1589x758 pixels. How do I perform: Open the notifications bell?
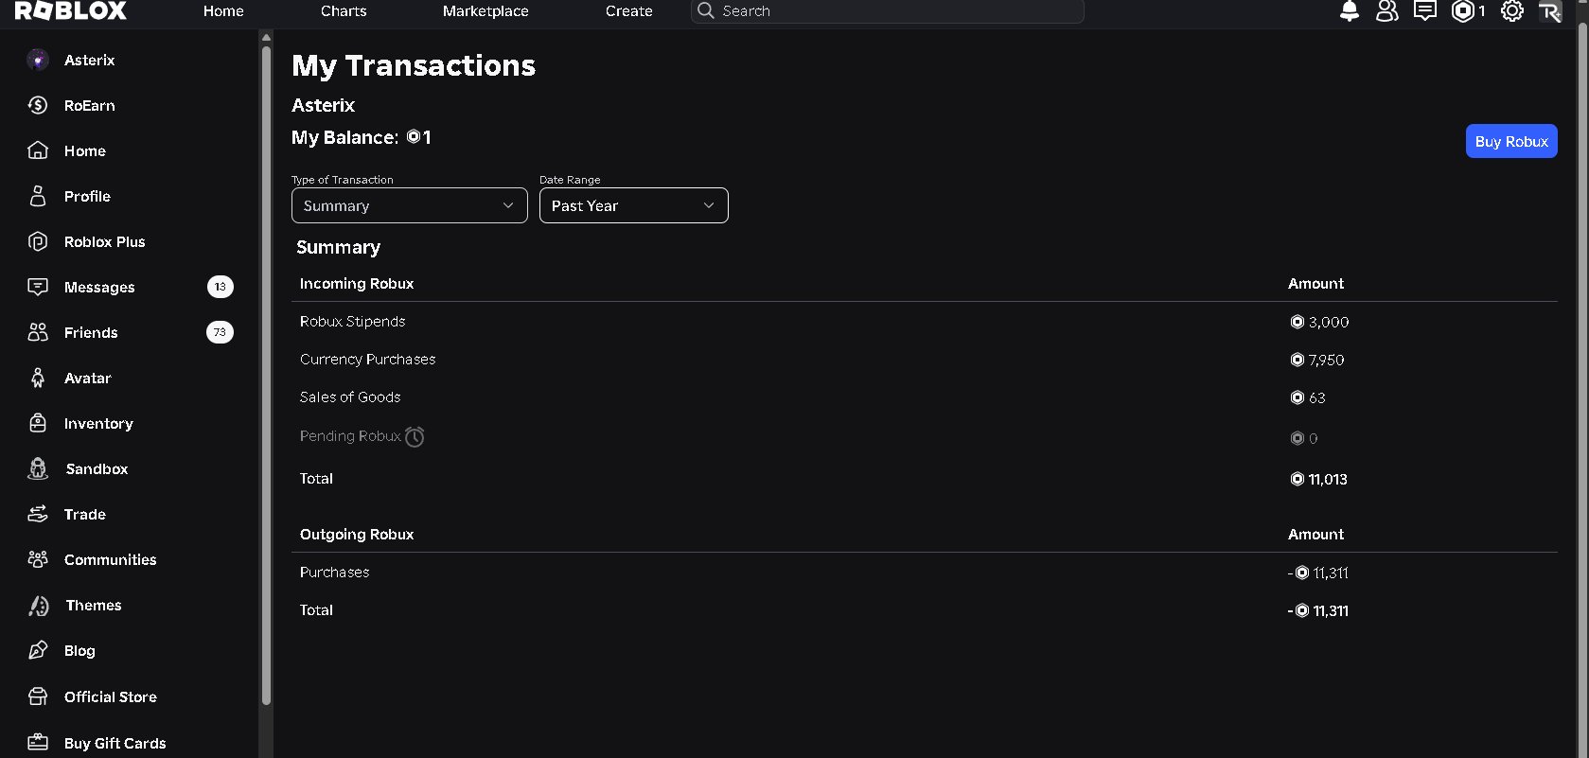[1350, 11]
